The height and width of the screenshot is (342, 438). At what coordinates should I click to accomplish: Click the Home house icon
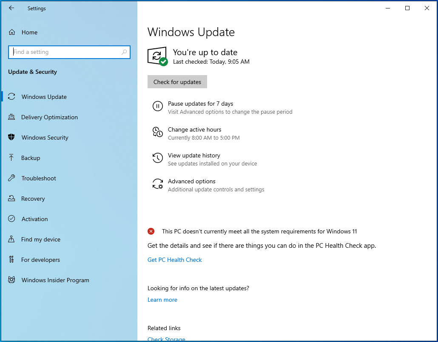pos(12,32)
